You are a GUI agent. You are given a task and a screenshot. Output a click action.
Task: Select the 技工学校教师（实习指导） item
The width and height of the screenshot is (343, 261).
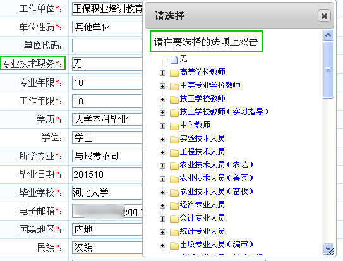click(224, 112)
